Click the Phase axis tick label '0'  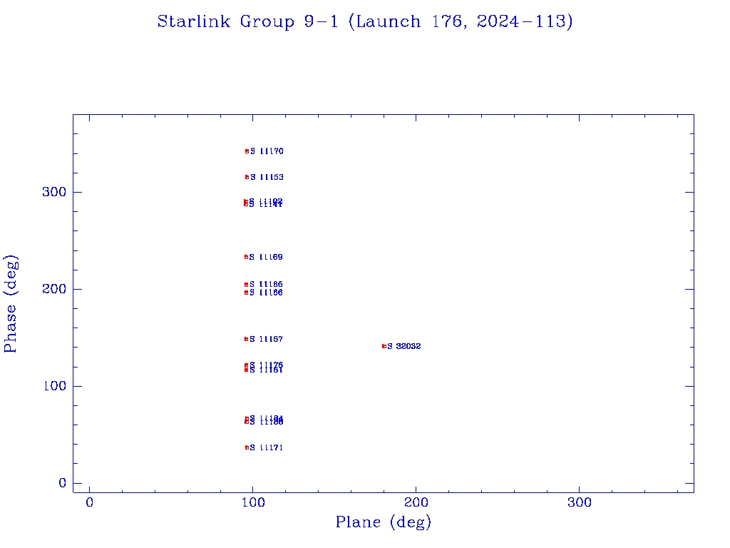(x=63, y=483)
